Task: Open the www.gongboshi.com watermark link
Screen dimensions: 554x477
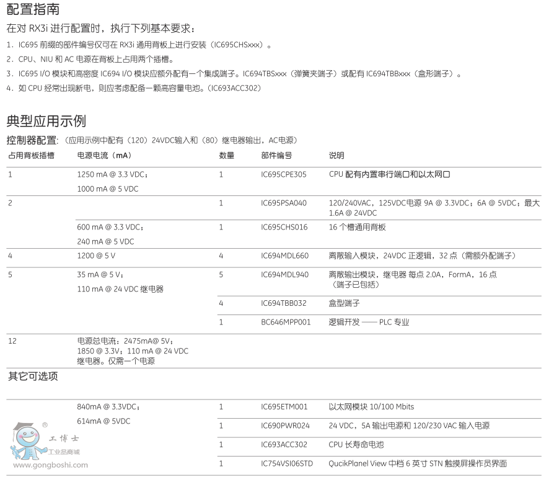Action: 50,465
